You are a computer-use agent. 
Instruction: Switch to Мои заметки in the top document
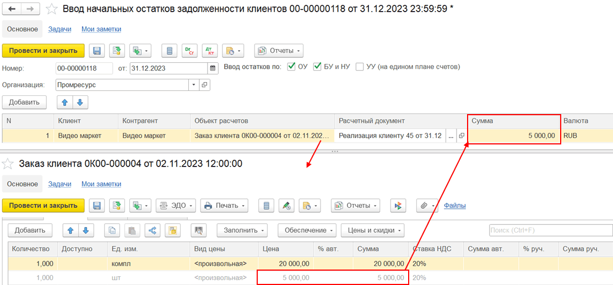coord(101,29)
